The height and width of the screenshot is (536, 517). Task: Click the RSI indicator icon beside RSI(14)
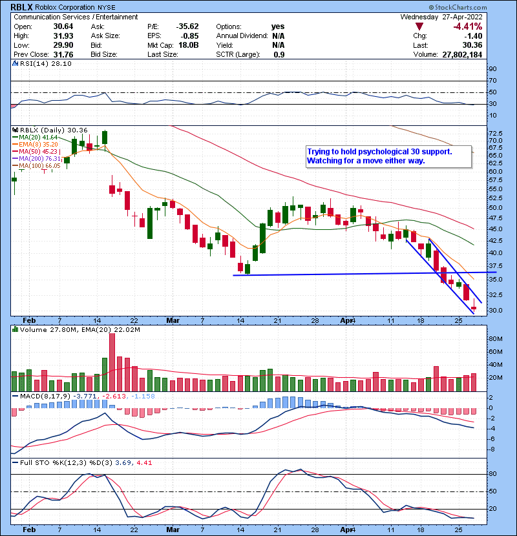tap(15, 63)
